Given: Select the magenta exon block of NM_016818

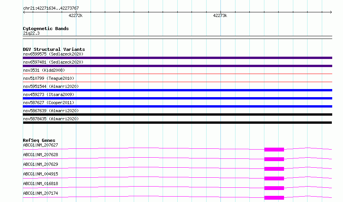Looking at the screenshot, I should click(x=274, y=188).
